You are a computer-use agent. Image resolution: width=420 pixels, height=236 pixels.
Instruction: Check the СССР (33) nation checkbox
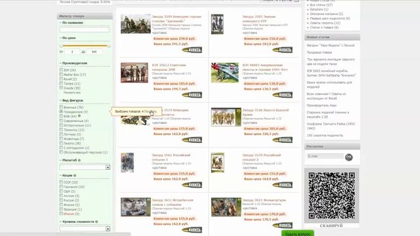pyautogui.click(x=61, y=182)
